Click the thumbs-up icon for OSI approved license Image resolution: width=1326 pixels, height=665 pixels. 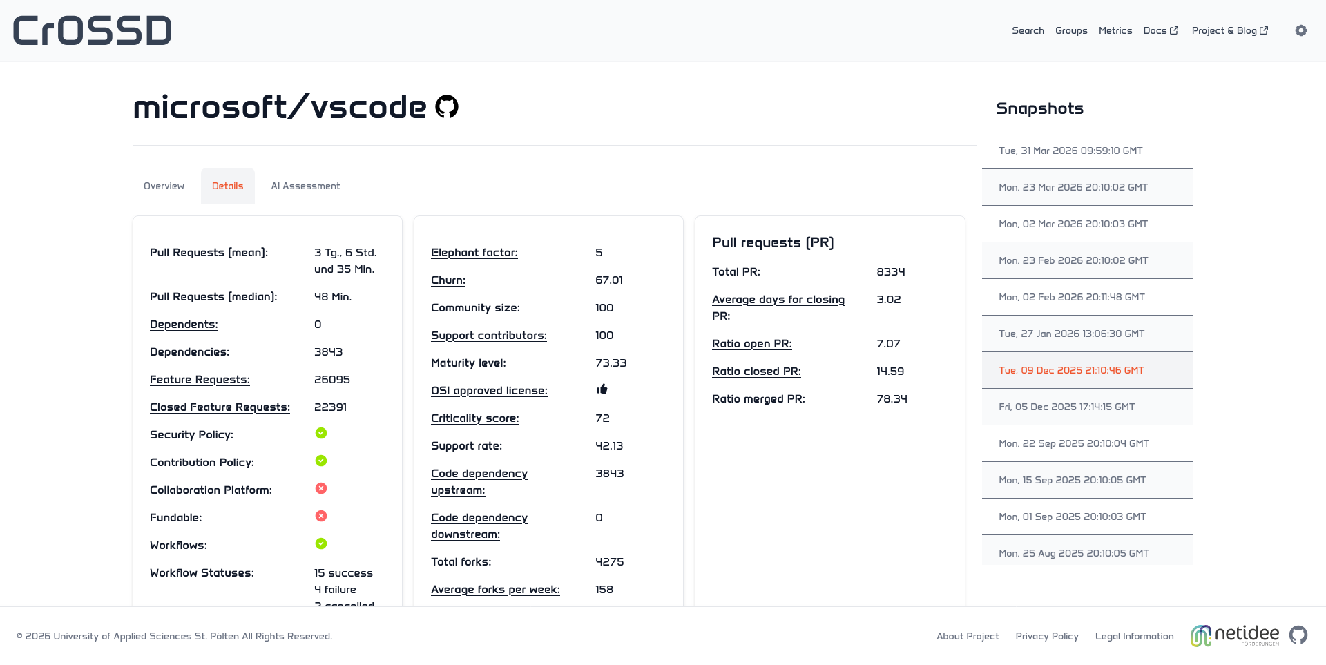coord(602,389)
